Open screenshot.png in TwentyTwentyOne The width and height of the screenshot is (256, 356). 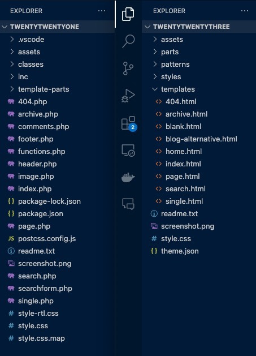(x=57, y=264)
